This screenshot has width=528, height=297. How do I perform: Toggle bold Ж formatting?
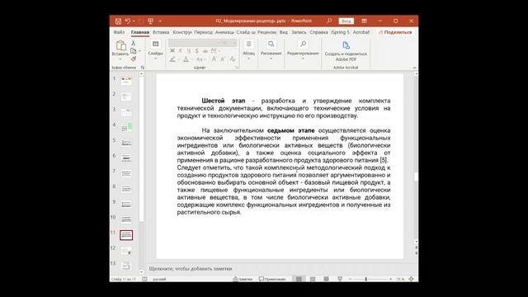172,51
